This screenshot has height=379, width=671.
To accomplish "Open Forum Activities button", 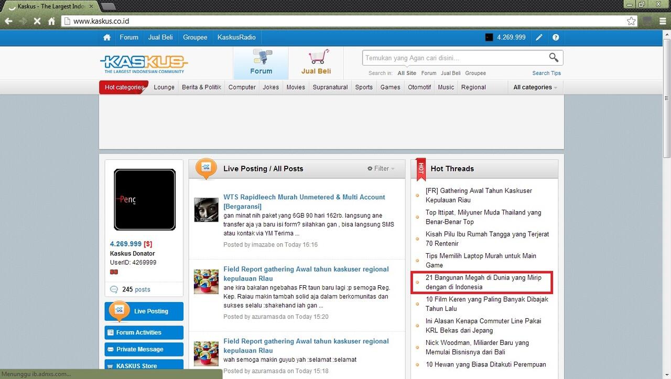I will point(144,332).
